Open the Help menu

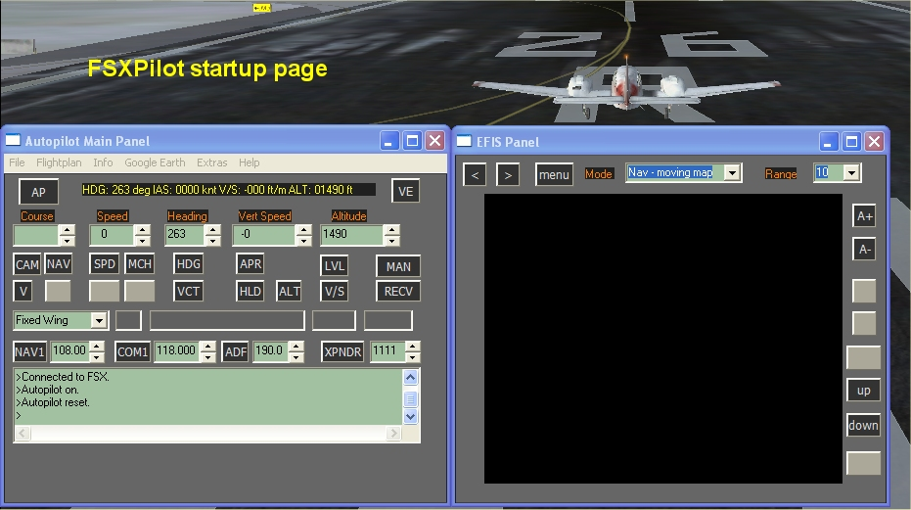[x=249, y=162]
